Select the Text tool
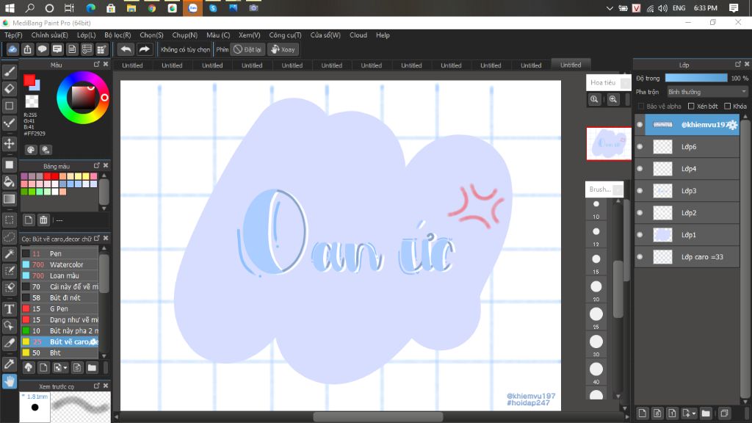Viewport: 752px width, 423px height. coord(9,308)
